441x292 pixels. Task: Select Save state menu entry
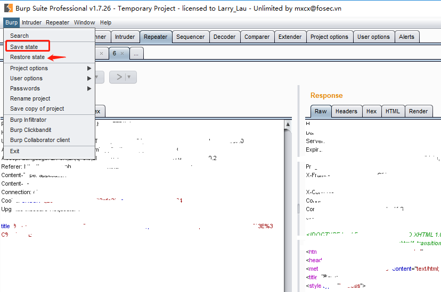(x=50, y=47)
